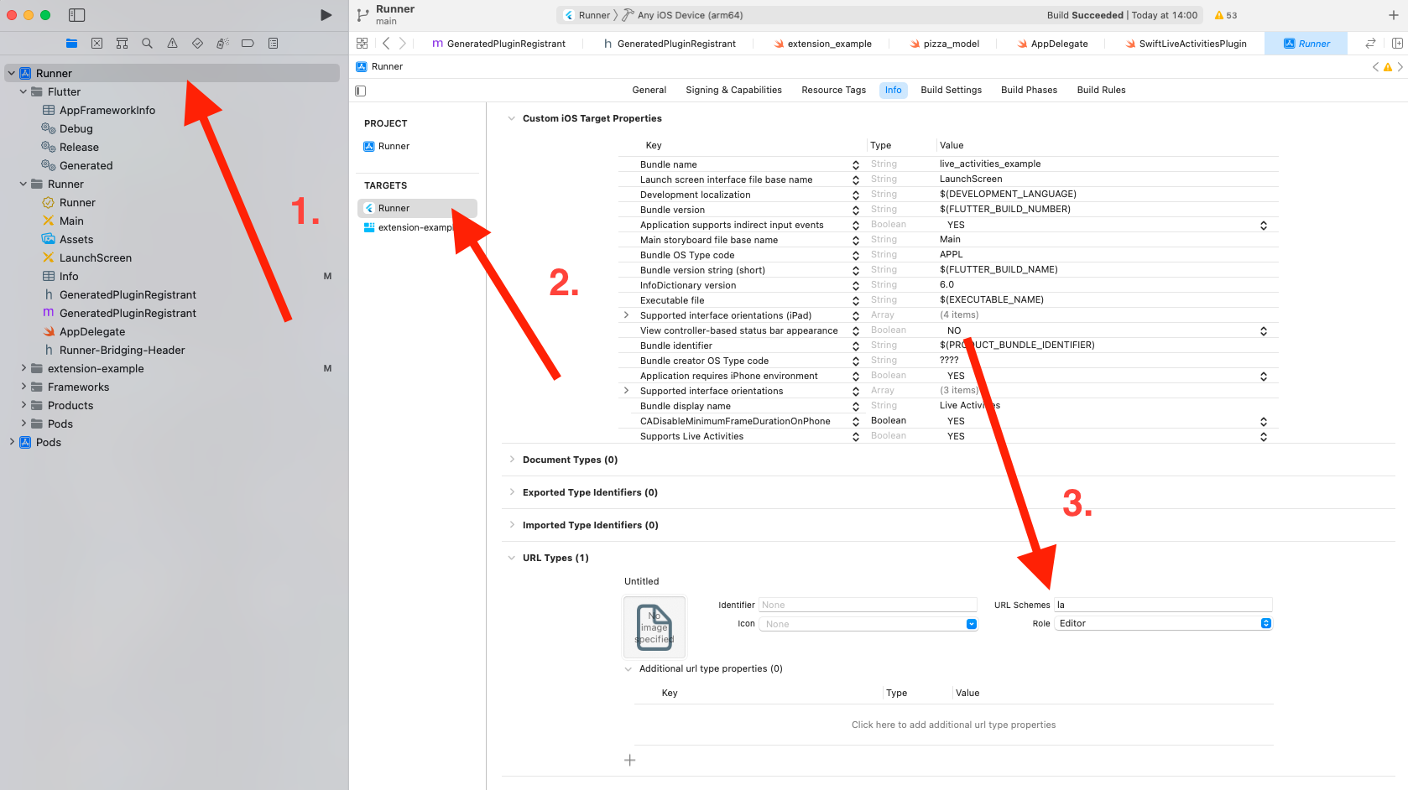Change Supports Live Activities YES value popup
The height and width of the screenshot is (790, 1408).
pyautogui.click(x=1264, y=437)
